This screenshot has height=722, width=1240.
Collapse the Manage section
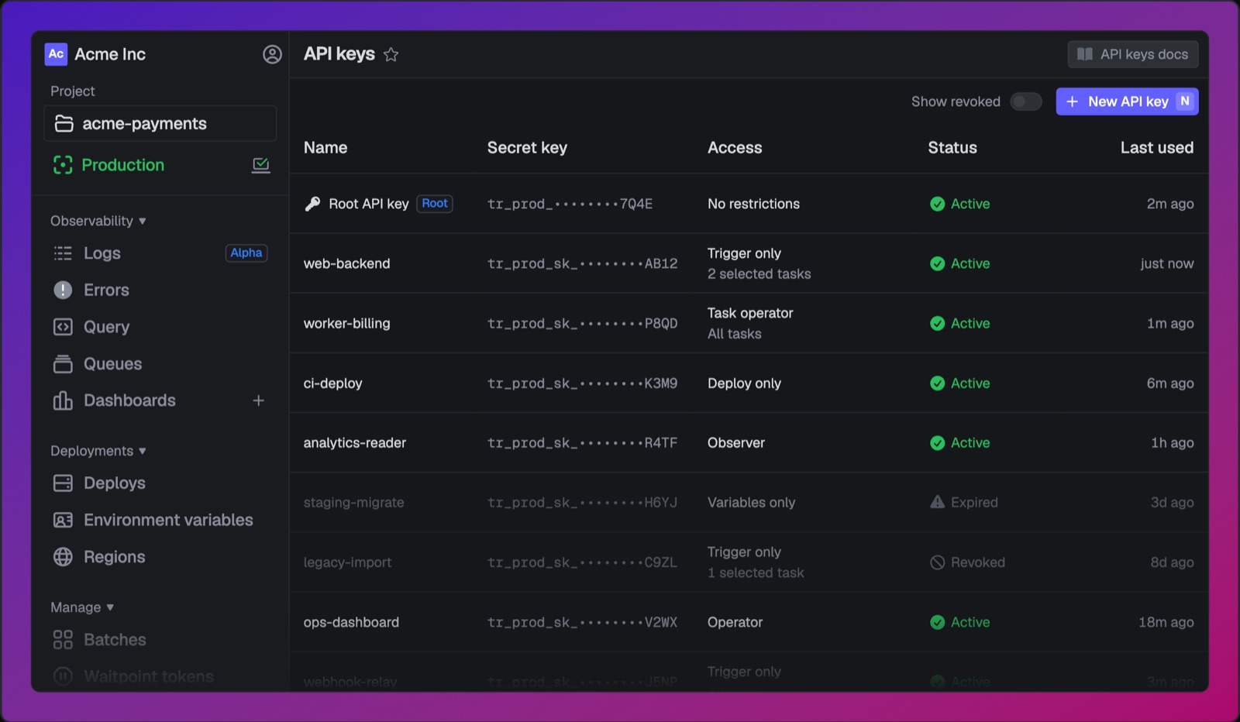(x=82, y=607)
